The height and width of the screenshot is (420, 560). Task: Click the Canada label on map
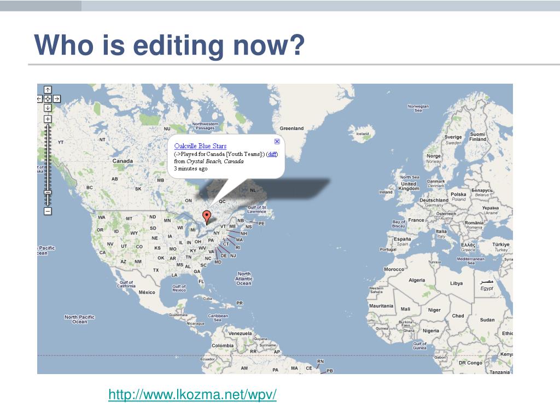pyautogui.click(x=122, y=161)
